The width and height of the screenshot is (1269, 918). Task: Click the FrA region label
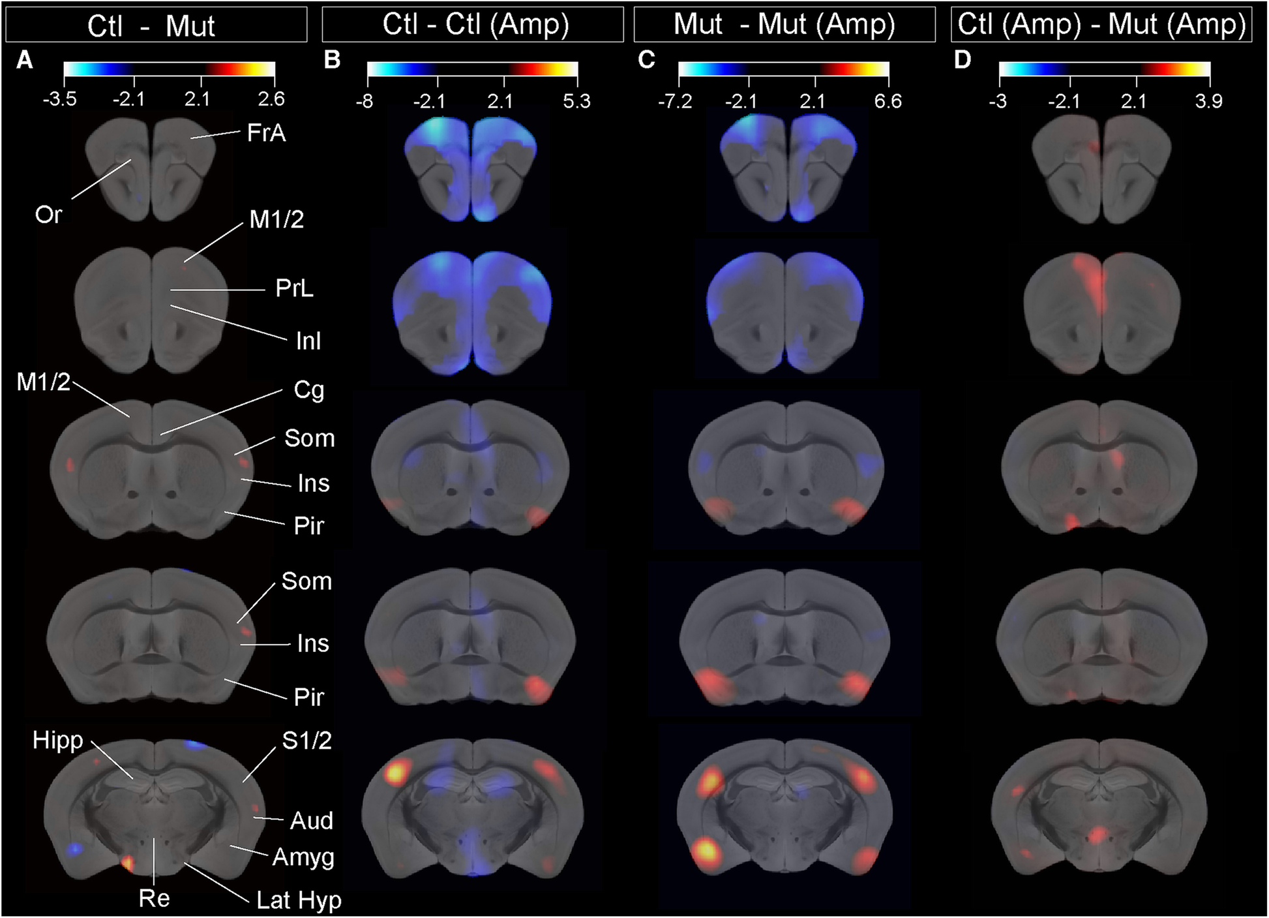266,133
